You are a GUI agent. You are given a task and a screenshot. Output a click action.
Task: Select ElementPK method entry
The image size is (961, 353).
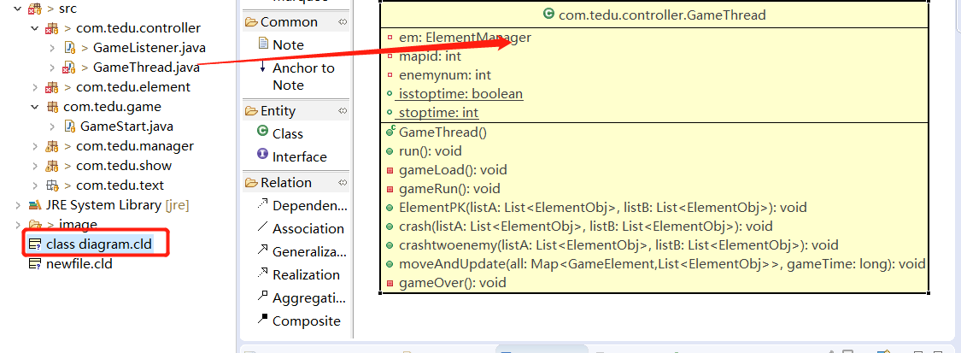[602, 207]
